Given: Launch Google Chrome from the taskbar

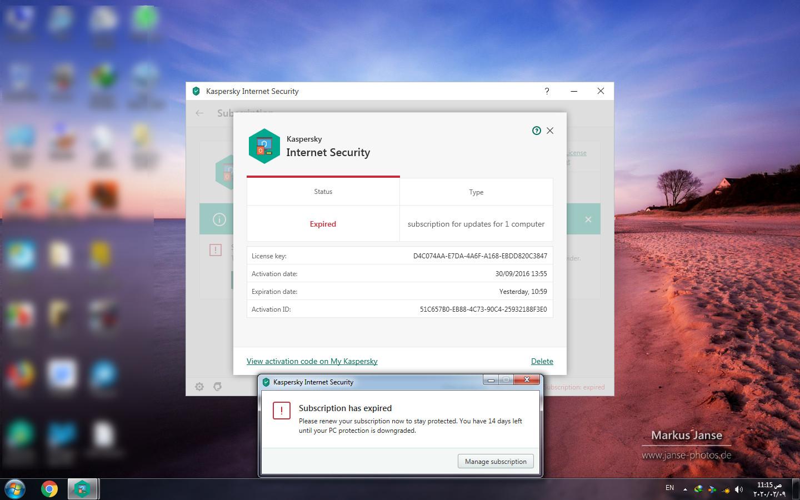Looking at the screenshot, I should (49, 489).
